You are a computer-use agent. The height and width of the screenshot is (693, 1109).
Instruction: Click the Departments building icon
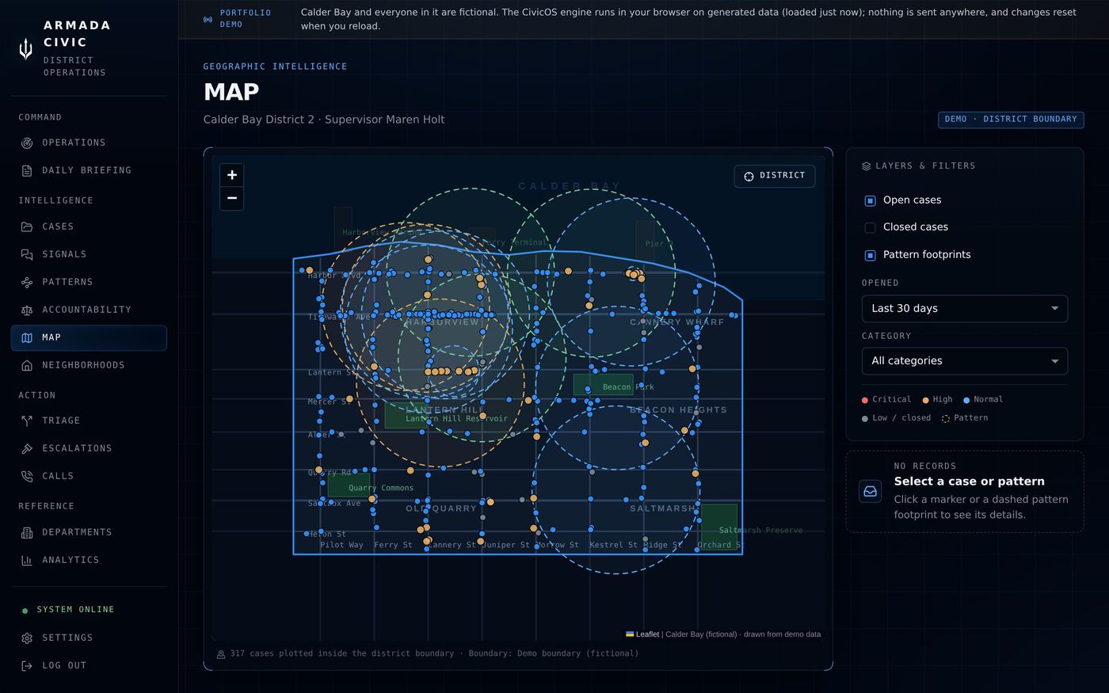click(x=27, y=532)
